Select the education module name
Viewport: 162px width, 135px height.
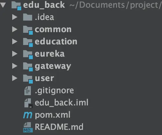point(56,41)
